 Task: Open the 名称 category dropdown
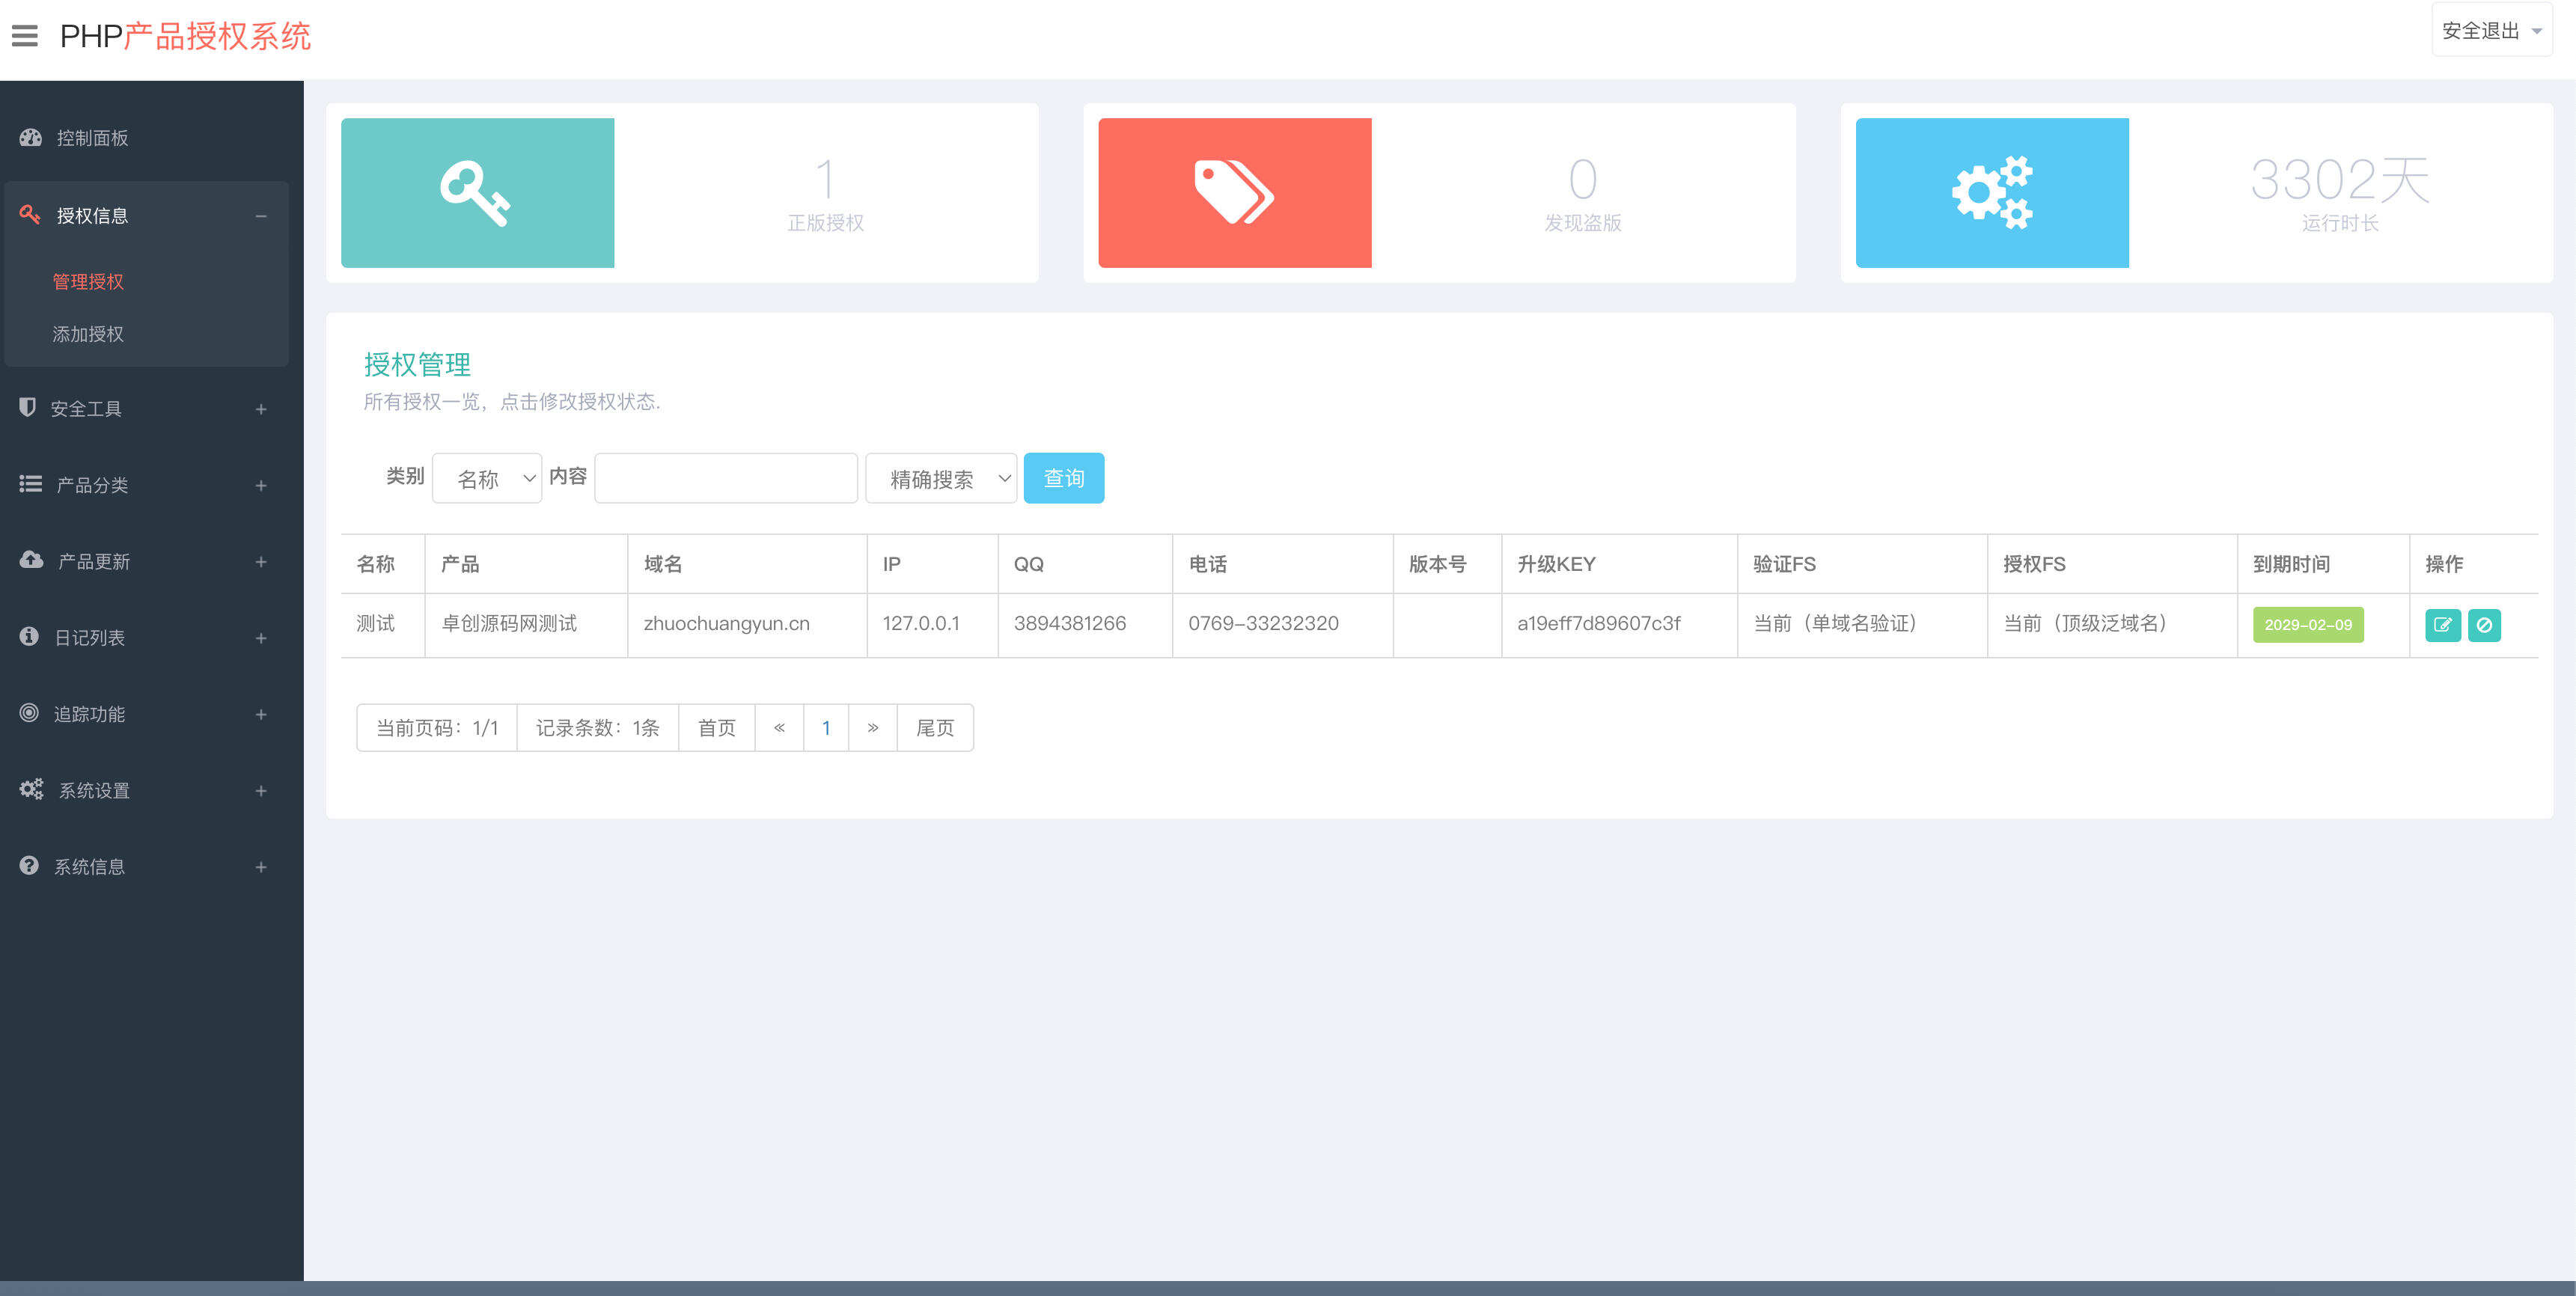tap(487, 478)
